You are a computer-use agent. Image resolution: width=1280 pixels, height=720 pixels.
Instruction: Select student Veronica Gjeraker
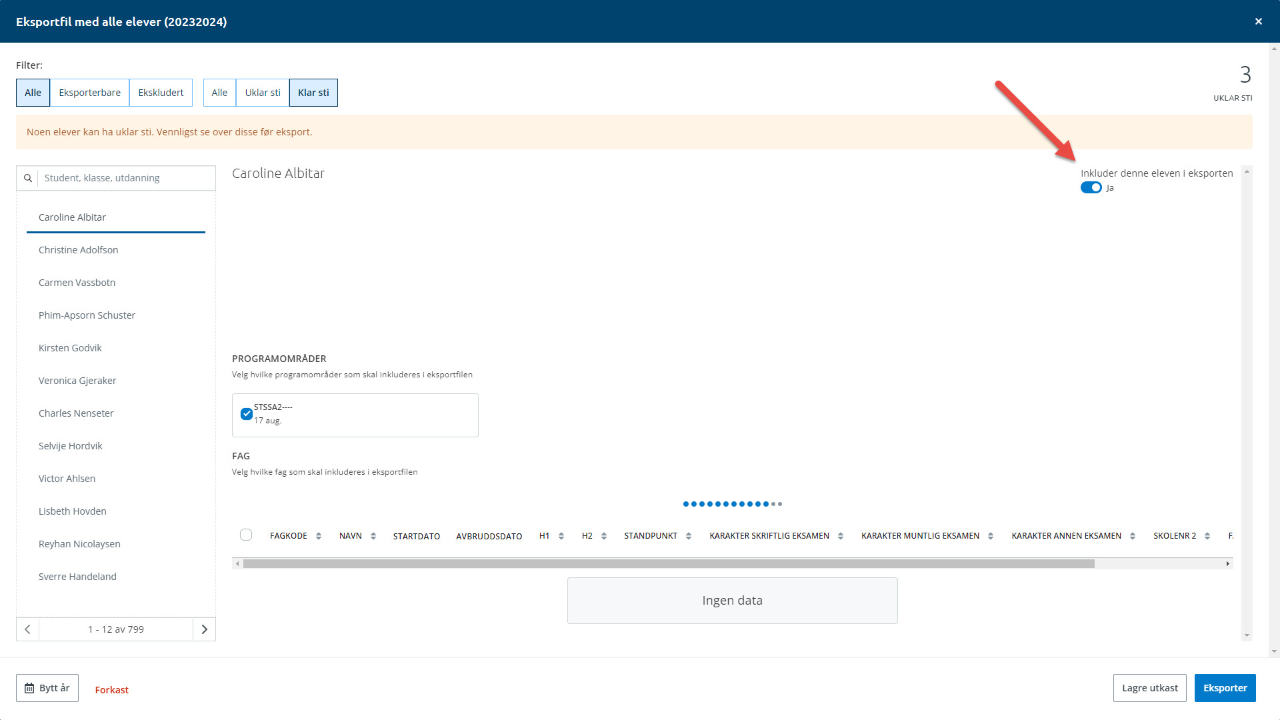(x=116, y=381)
